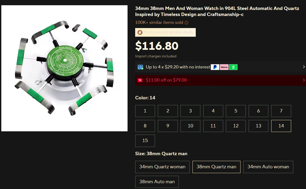
Task: Click the $11.00 off on $79.00 offer
Action: pyautogui.click(x=166, y=80)
